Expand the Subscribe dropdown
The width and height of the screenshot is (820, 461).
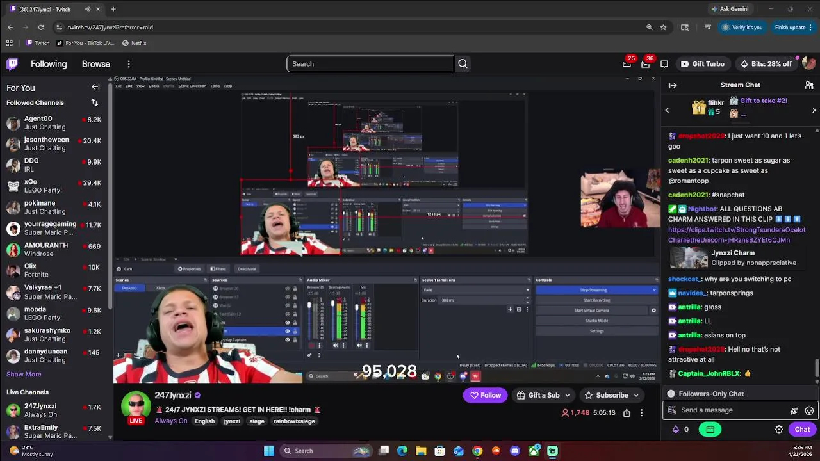click(635, 396)
